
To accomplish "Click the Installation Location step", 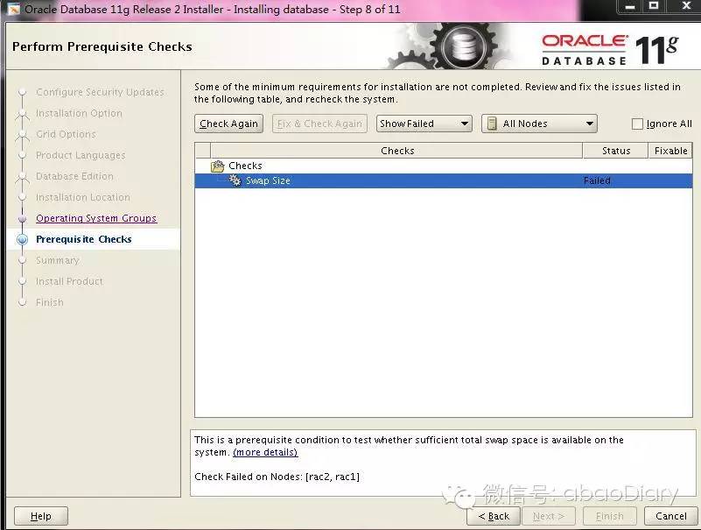I will click(83, 197).
